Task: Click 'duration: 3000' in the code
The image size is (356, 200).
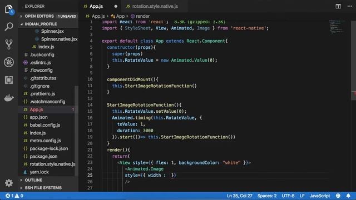Action: [135, 131]
